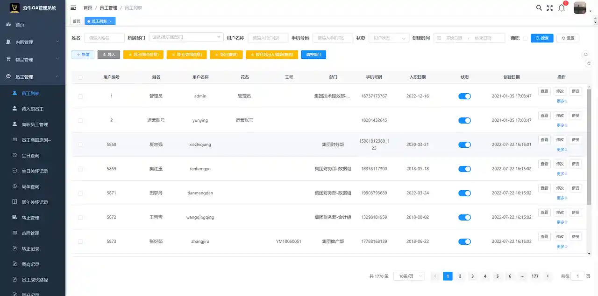Collapse the 员工管理 sidebar menu
Image resolution: width=598 pixels, height=296 pixels.
pyautogui.click(x=33, y=77)
